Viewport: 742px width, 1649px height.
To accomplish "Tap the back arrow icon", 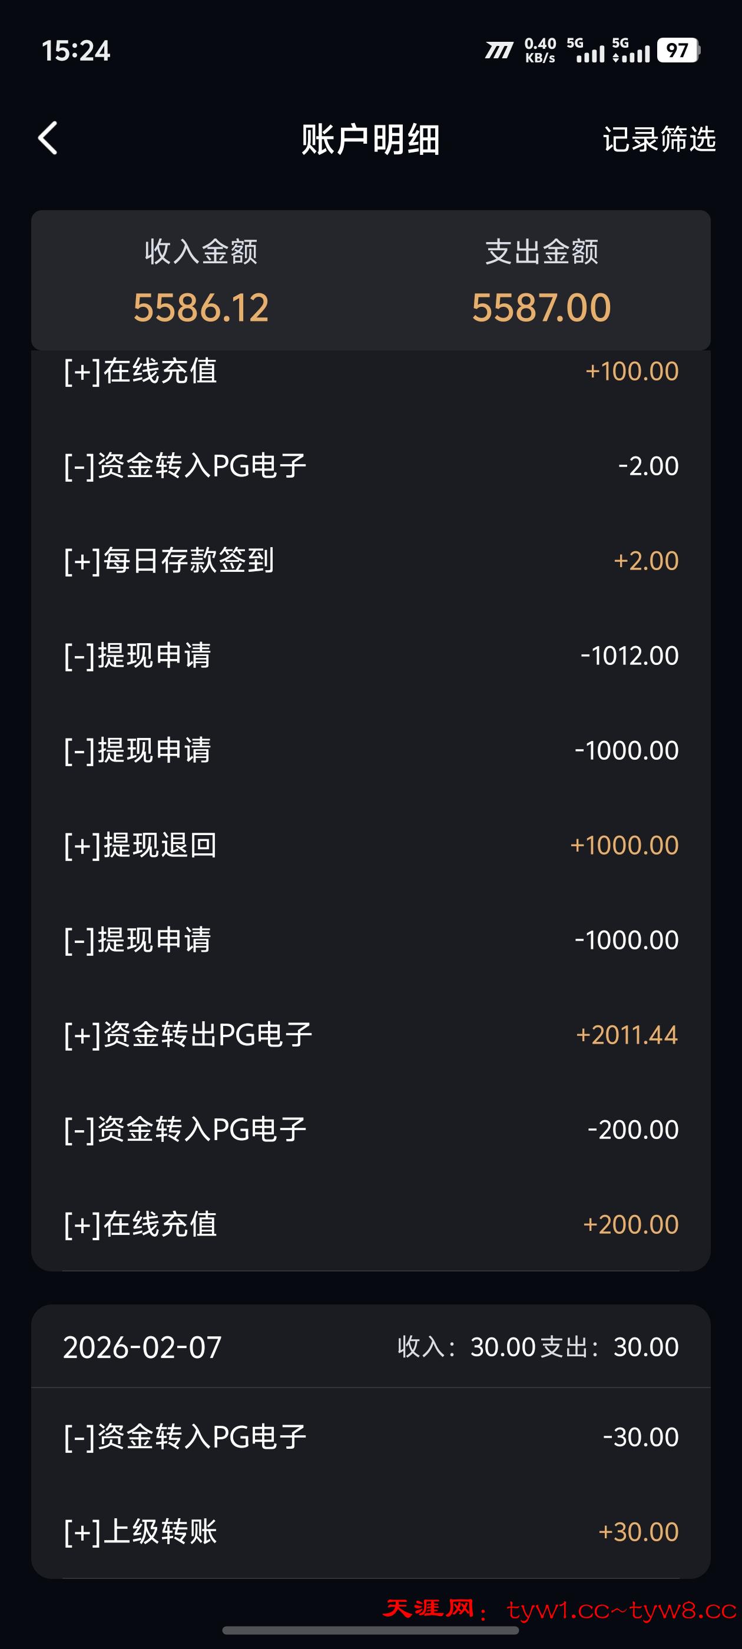I will coord(48,138).
